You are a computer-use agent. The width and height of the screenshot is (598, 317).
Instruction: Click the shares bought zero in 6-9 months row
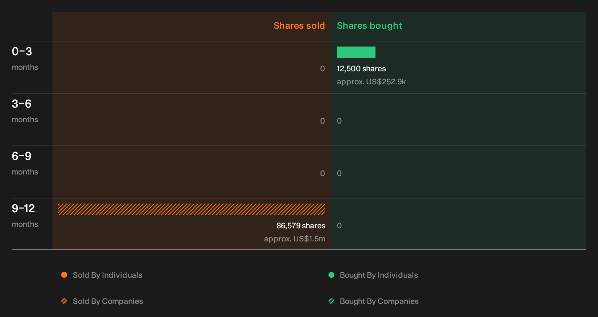point(339,173)
